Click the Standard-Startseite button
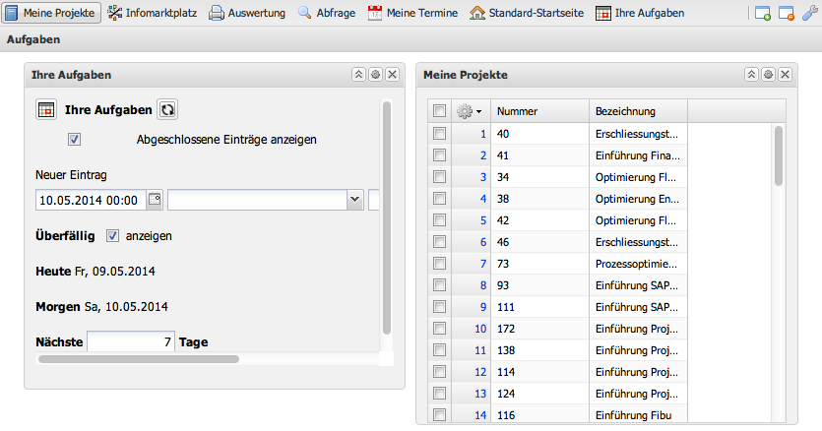 pyautogui.click(x=527, y=13)
